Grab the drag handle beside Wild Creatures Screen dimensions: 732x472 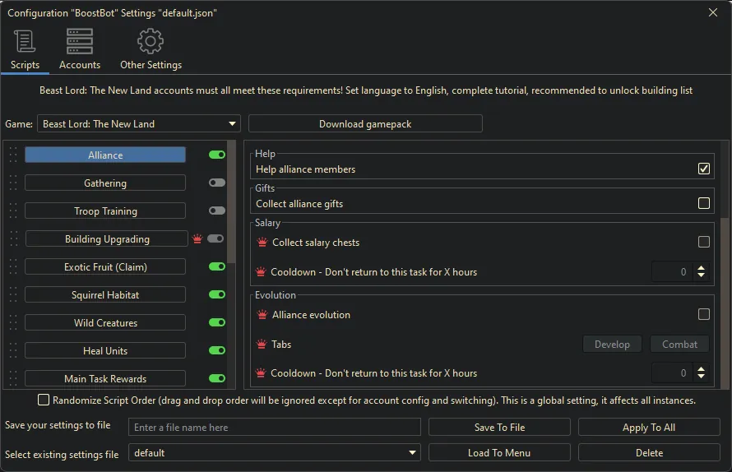(x=13, y=323)
